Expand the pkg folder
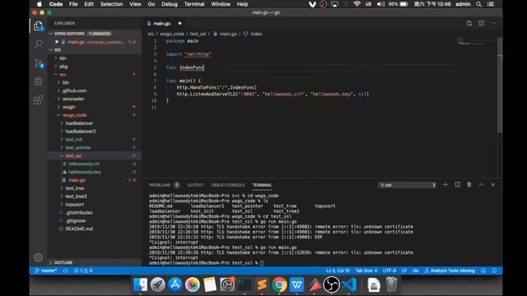Screen dimensions: 527x296 [x=94, y=67]
